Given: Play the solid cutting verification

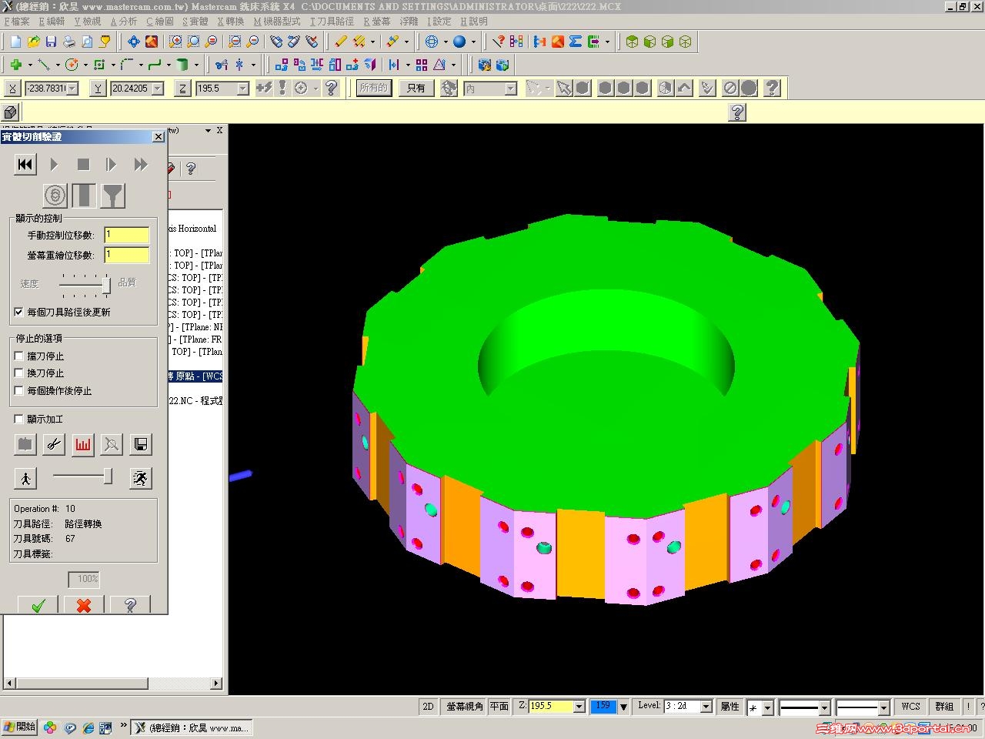Looking at the screenshot, I should pos(54,164).
